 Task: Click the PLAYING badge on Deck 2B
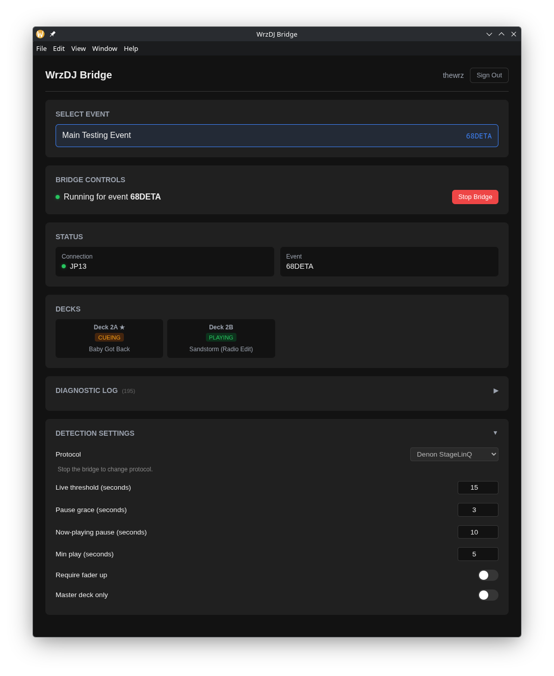pyautogui.click(x=221, y=337)
